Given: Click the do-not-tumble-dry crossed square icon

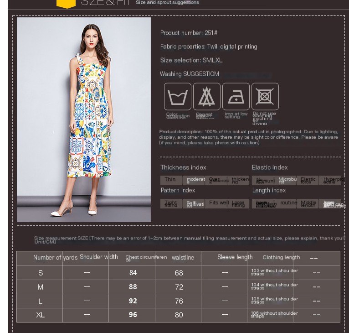Looking at the screenshot, I should point(265,96).
